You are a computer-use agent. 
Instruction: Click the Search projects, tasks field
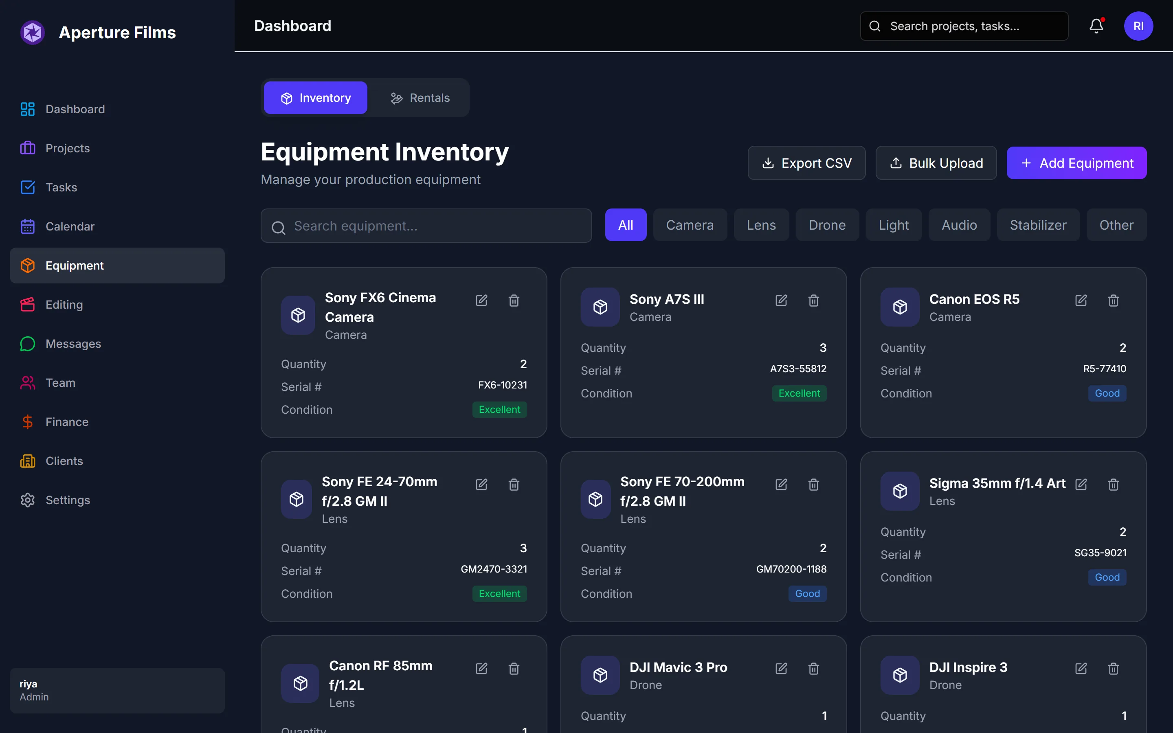coord(964,26)
